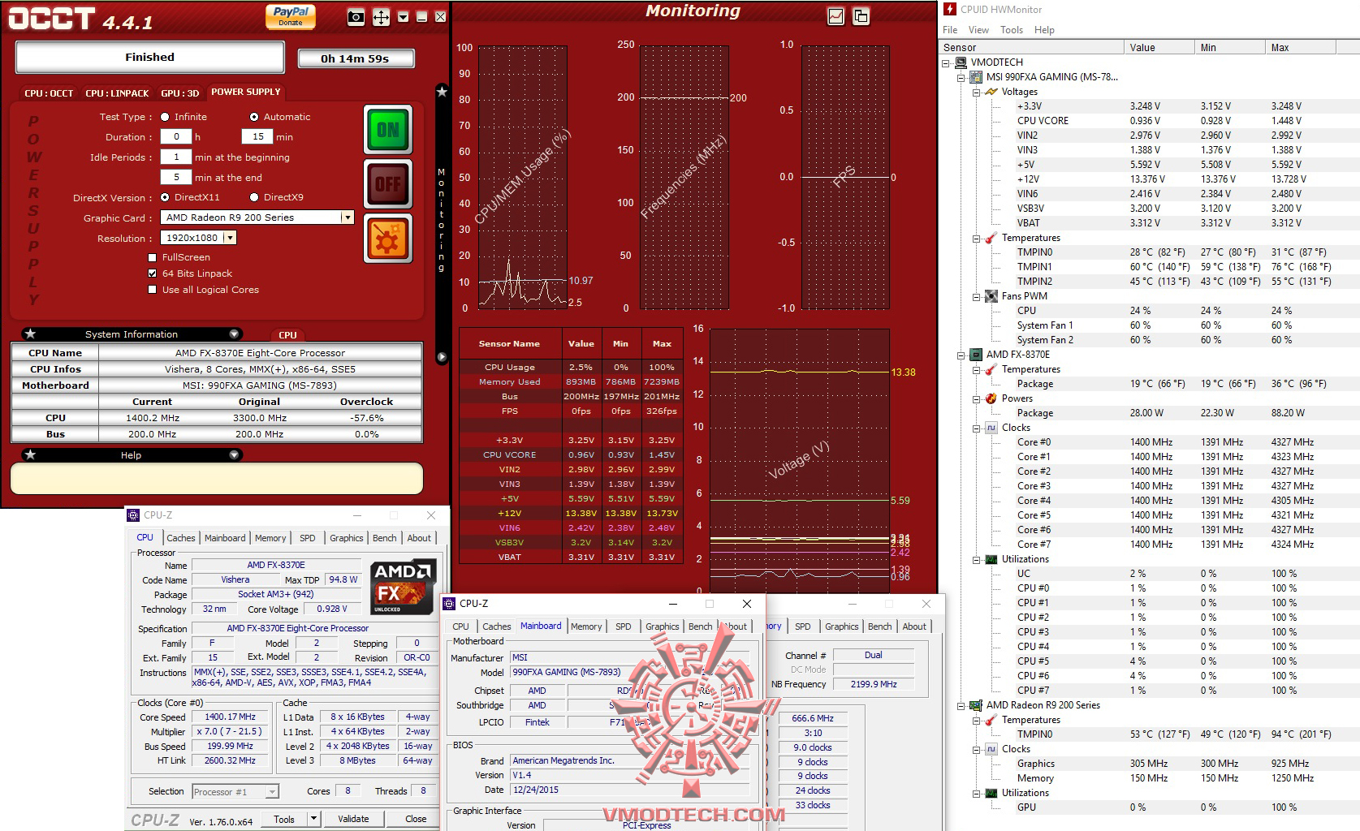Click the AMD Radeon R9 200 Series card icon
The height and width of the screenshot is (831, 1360).
coord(977,705)
